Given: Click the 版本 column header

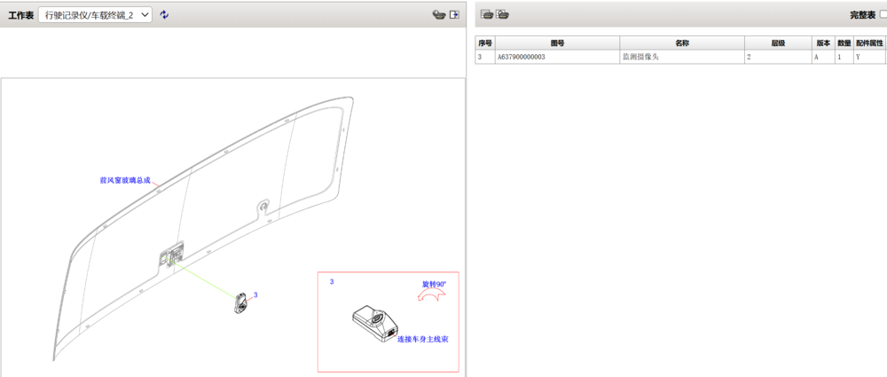Looking at the screenshot, I should (823, 43).
